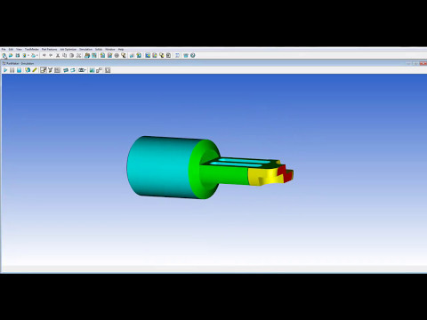The height and width of the screenshot is (320, 427).
Task: Open the Part Features menu
Action: point(49,49)
